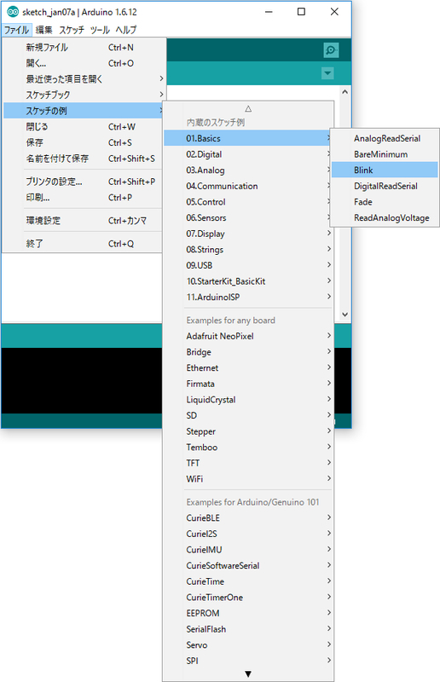The height and width of the screenshot is (682, 440).
Task: Open CurieTime examples submenu
Action: tap(248, 581)
